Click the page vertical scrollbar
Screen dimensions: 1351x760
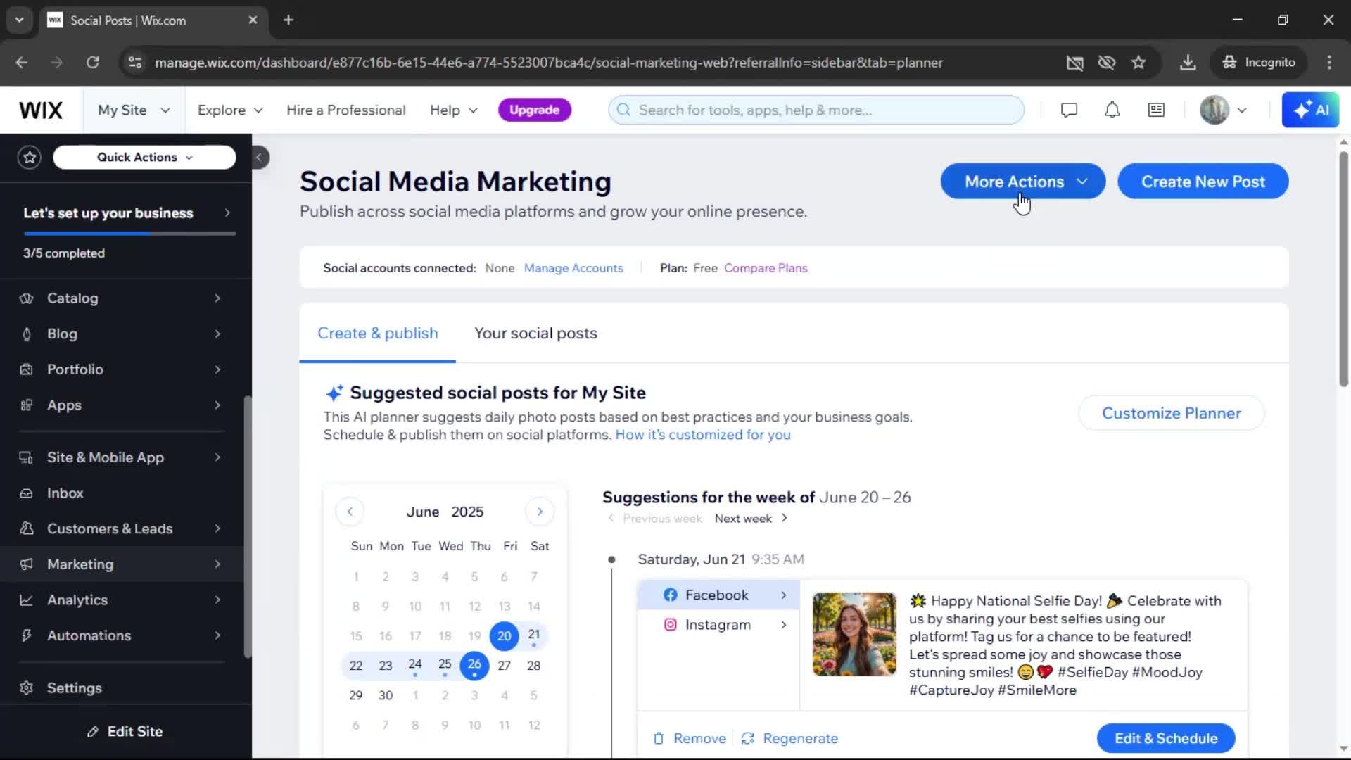[1343, 267]
